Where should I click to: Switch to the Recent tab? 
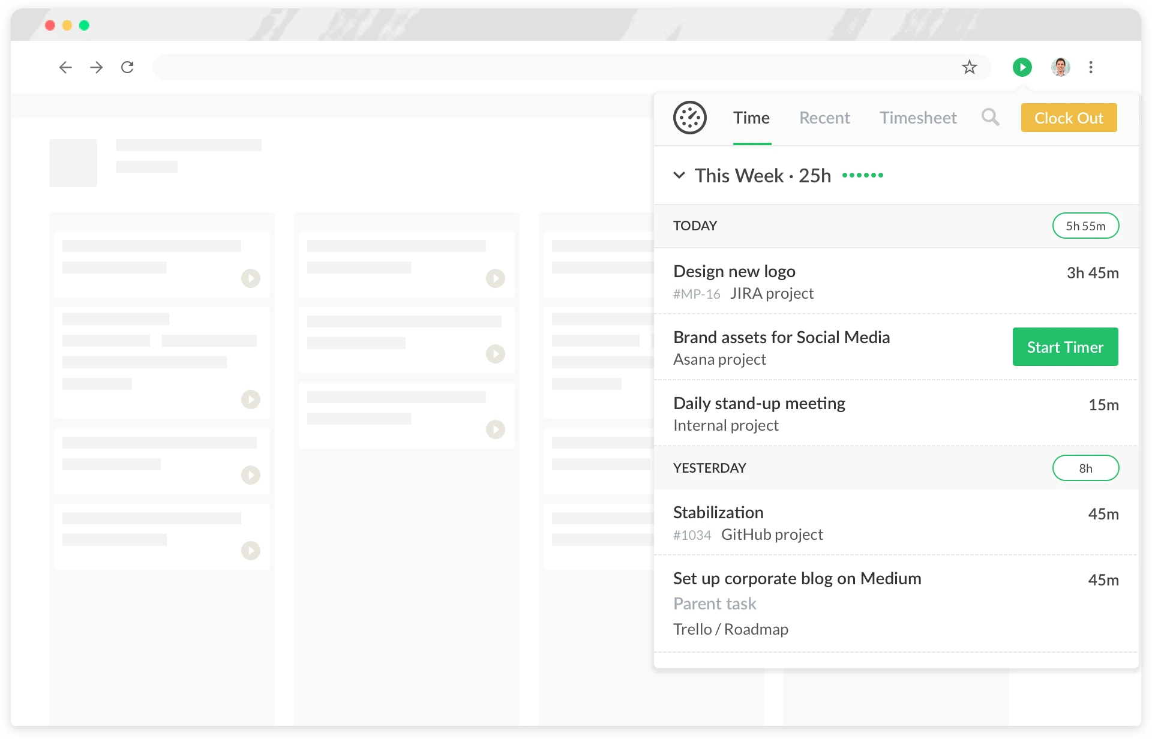[824, 118]
